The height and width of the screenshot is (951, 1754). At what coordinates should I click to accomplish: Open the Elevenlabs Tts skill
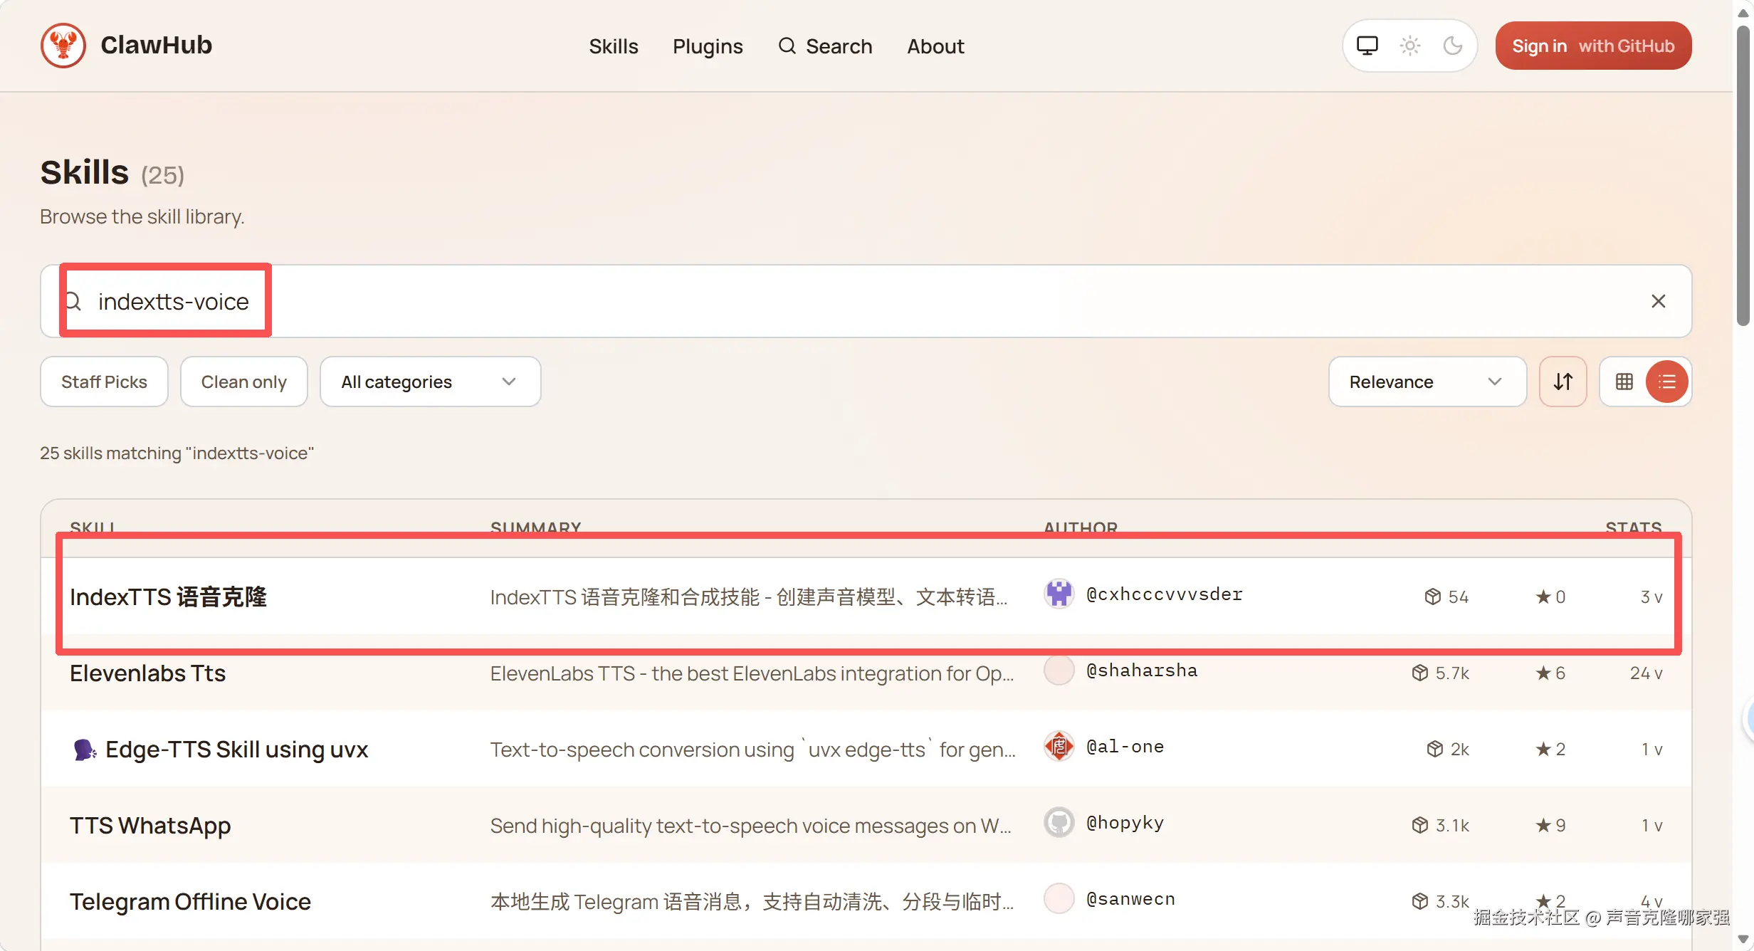click(147, 673)
